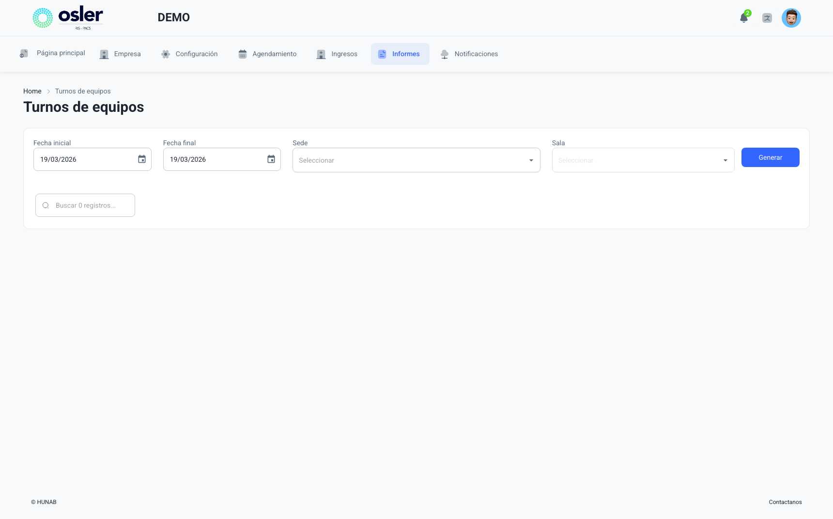Open the user avatar profile menu

pos(791,18)
